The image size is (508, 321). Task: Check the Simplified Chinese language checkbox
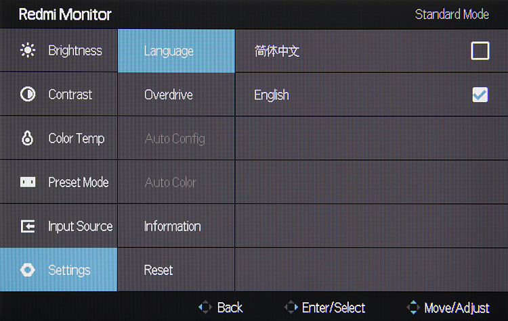(x=480, y=51)
